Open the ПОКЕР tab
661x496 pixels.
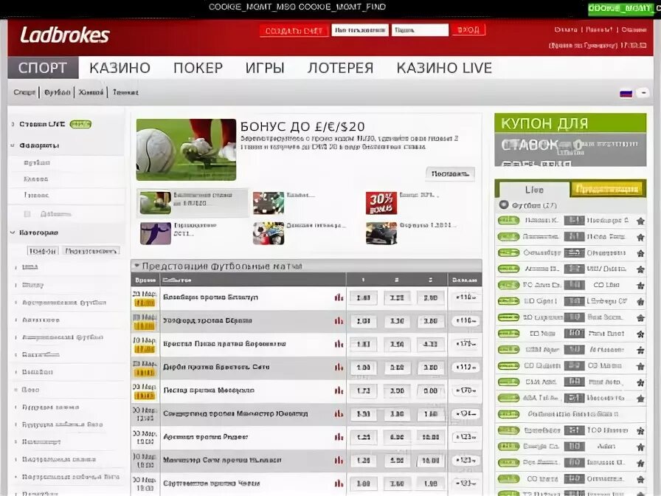(x=198, y=68)
